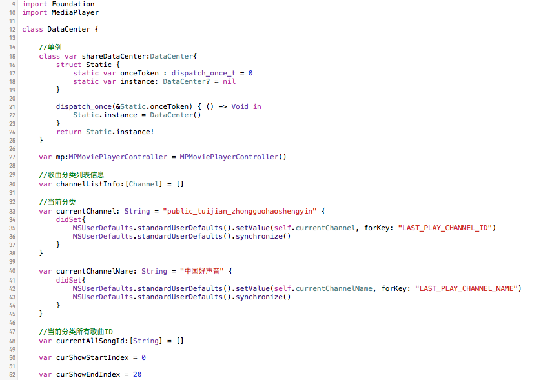Click the public_tuijian_zhongguohaoshengyin string literal
Viewport: 541px width, 380px height.
coord(240,211)
